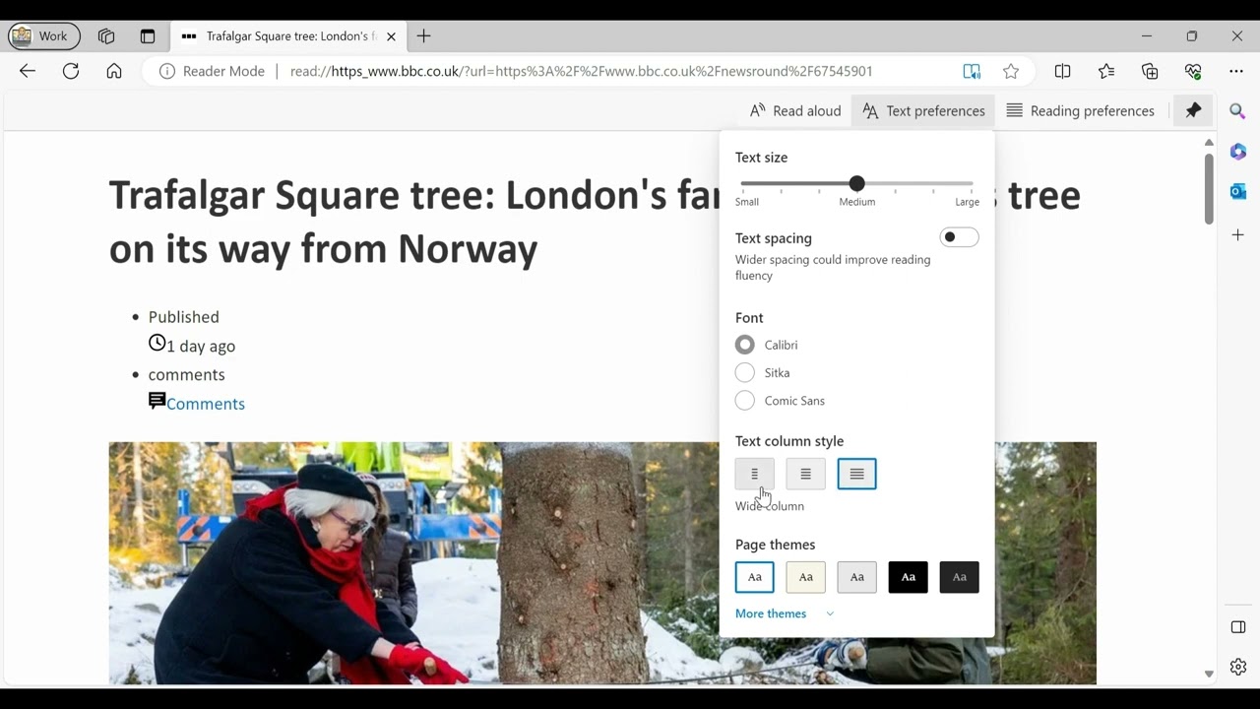Open Copilot in the sidebar

click(x=1238, y=152)
